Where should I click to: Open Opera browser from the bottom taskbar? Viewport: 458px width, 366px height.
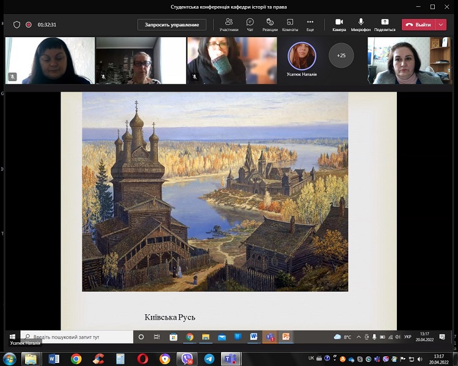point(142,359)
